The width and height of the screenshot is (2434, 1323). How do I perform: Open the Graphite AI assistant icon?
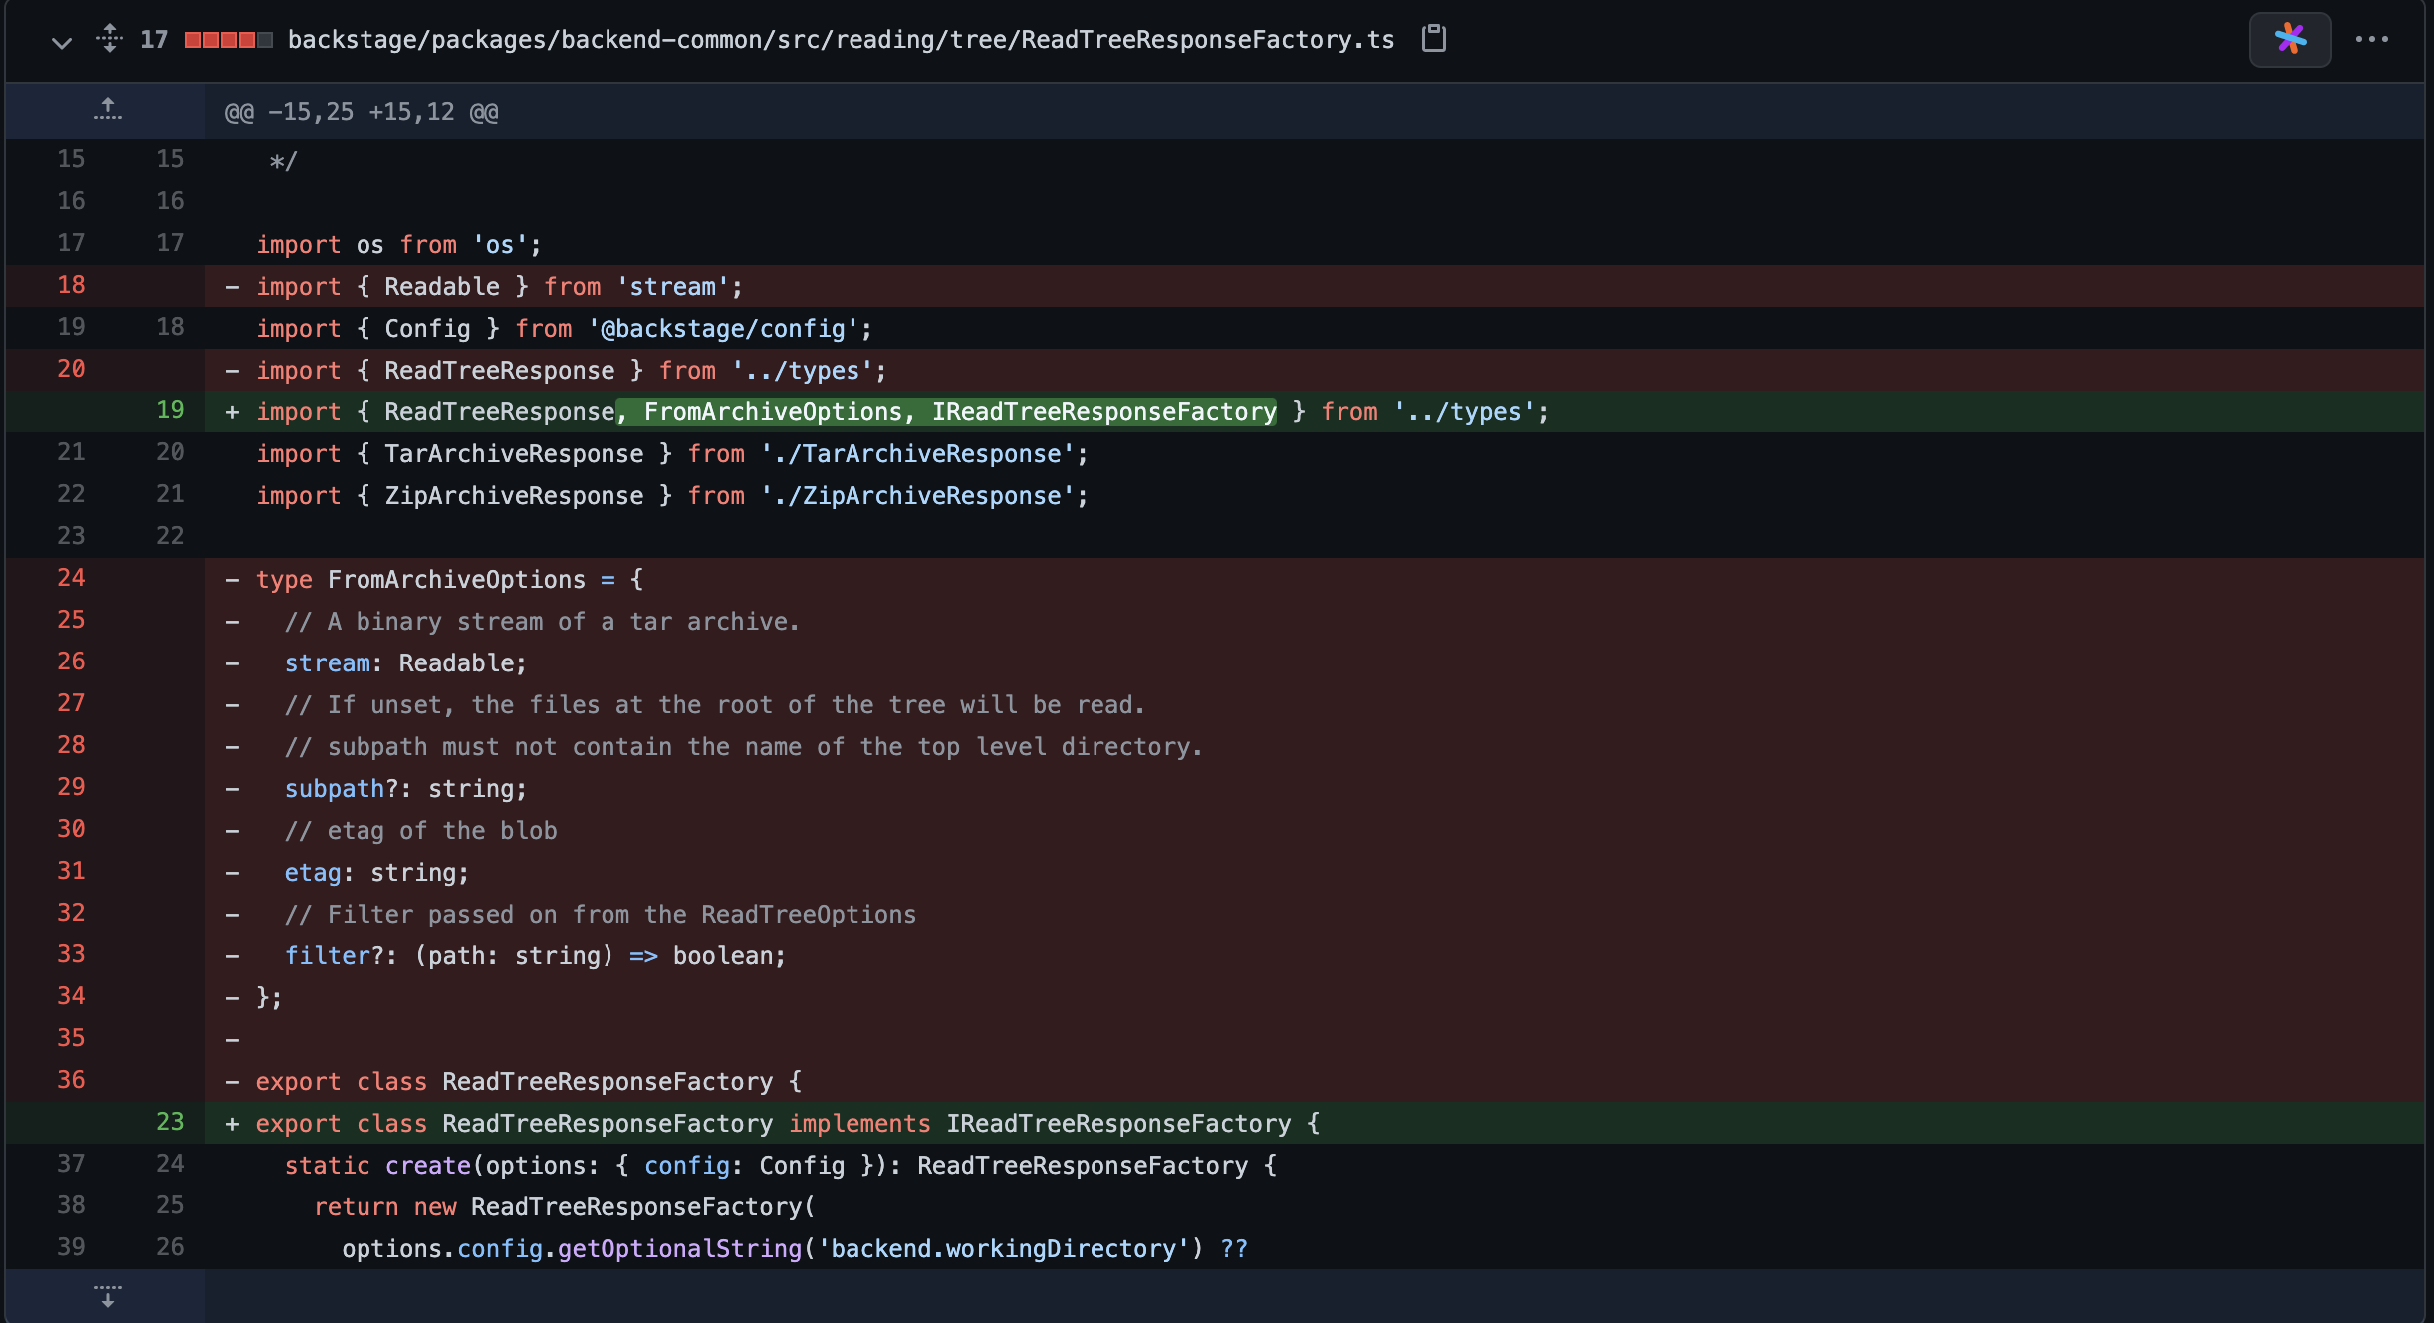[2290, 39]
